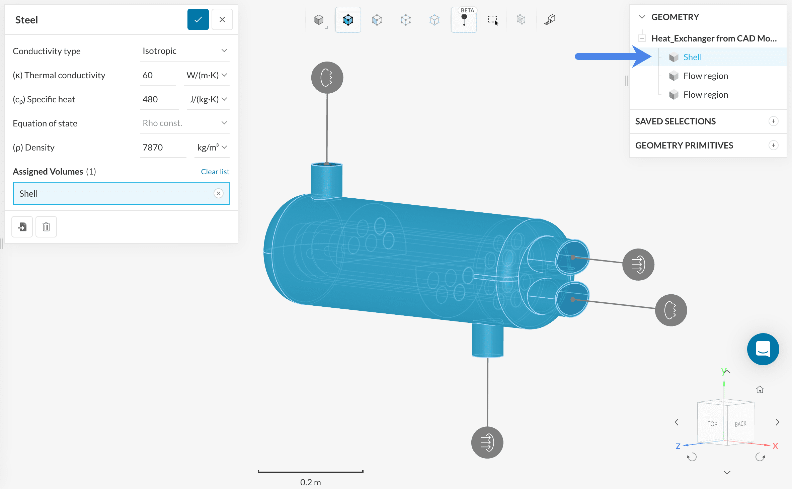The width and height of the screenshot is (792, 489).
Task: Toggle the BETA pin tool
Action: (464, 20)
